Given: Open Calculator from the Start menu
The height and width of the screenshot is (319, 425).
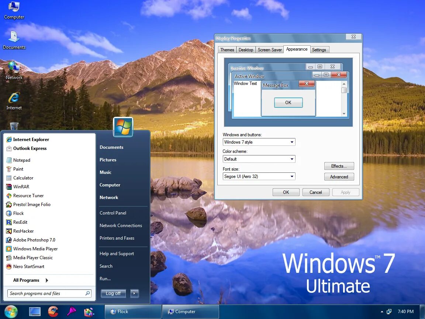Looking at the screenshot, I should tap(20, 178).
